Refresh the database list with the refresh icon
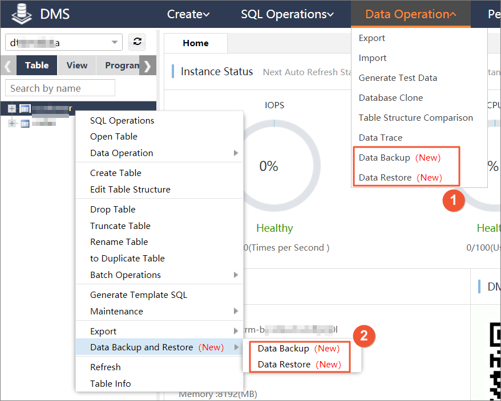 click(x=137, y=42)
